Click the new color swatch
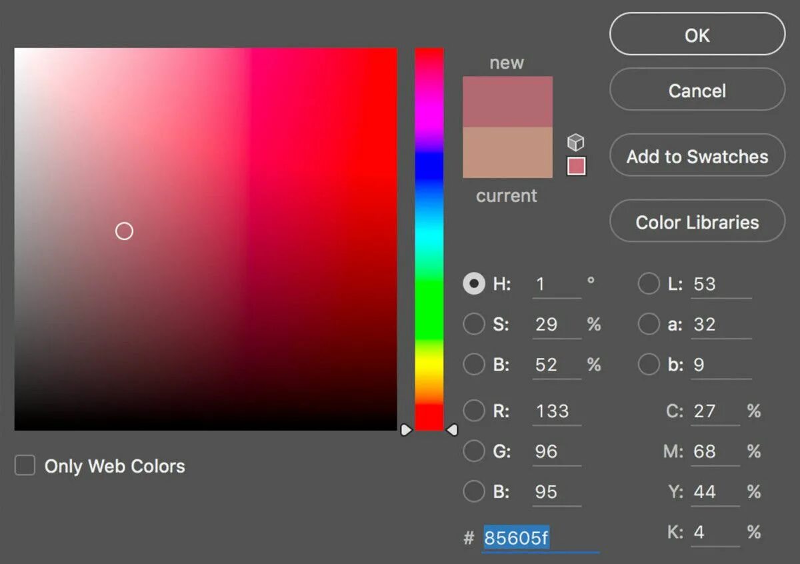 507,101
